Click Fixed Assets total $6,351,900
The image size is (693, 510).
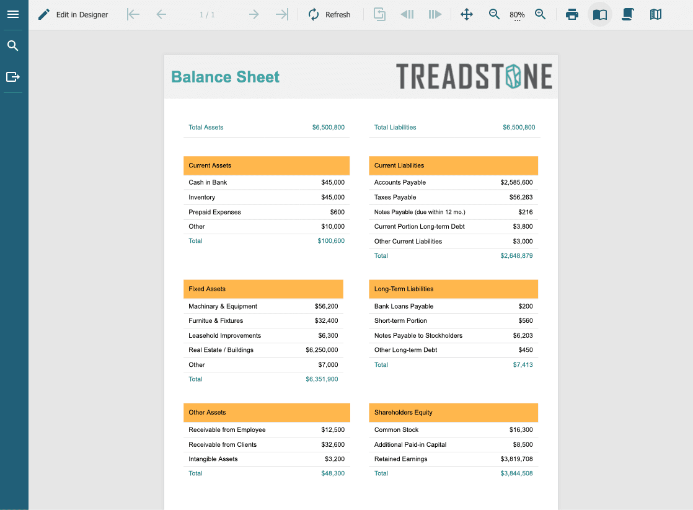pyautogui.click(x=322, y=379)
